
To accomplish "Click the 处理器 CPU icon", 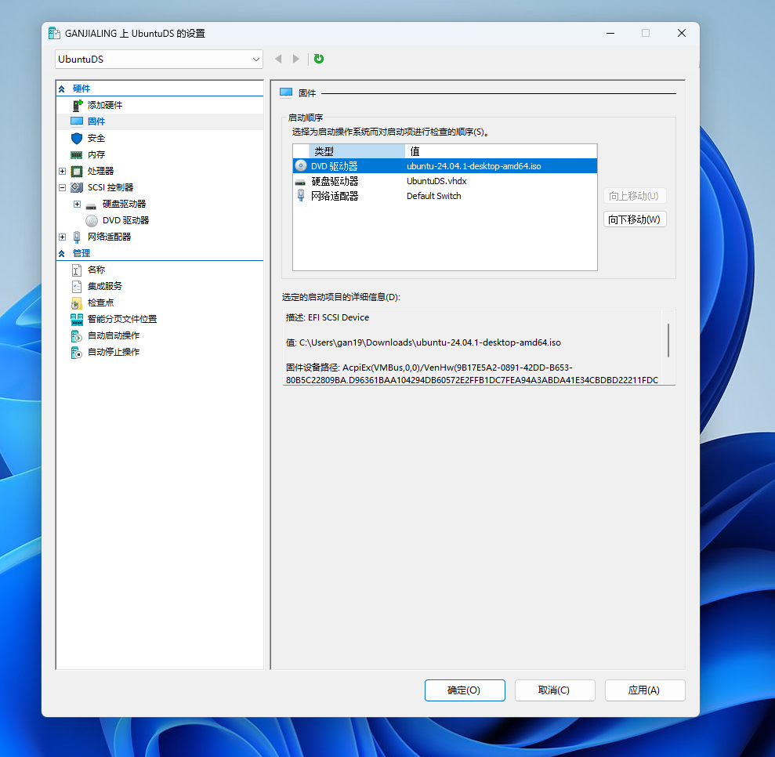I will click(77, 172).
